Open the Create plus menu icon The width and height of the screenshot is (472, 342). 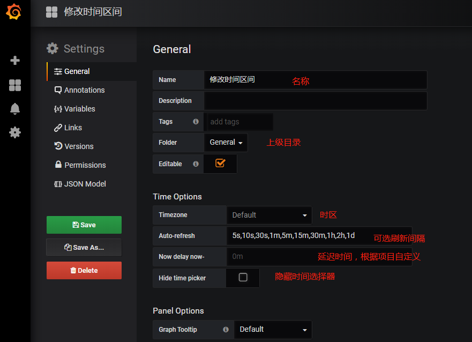click(x=15, y=60)
